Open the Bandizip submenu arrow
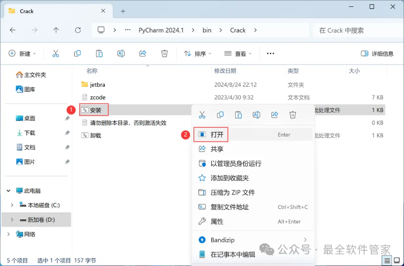 (305, 240)
